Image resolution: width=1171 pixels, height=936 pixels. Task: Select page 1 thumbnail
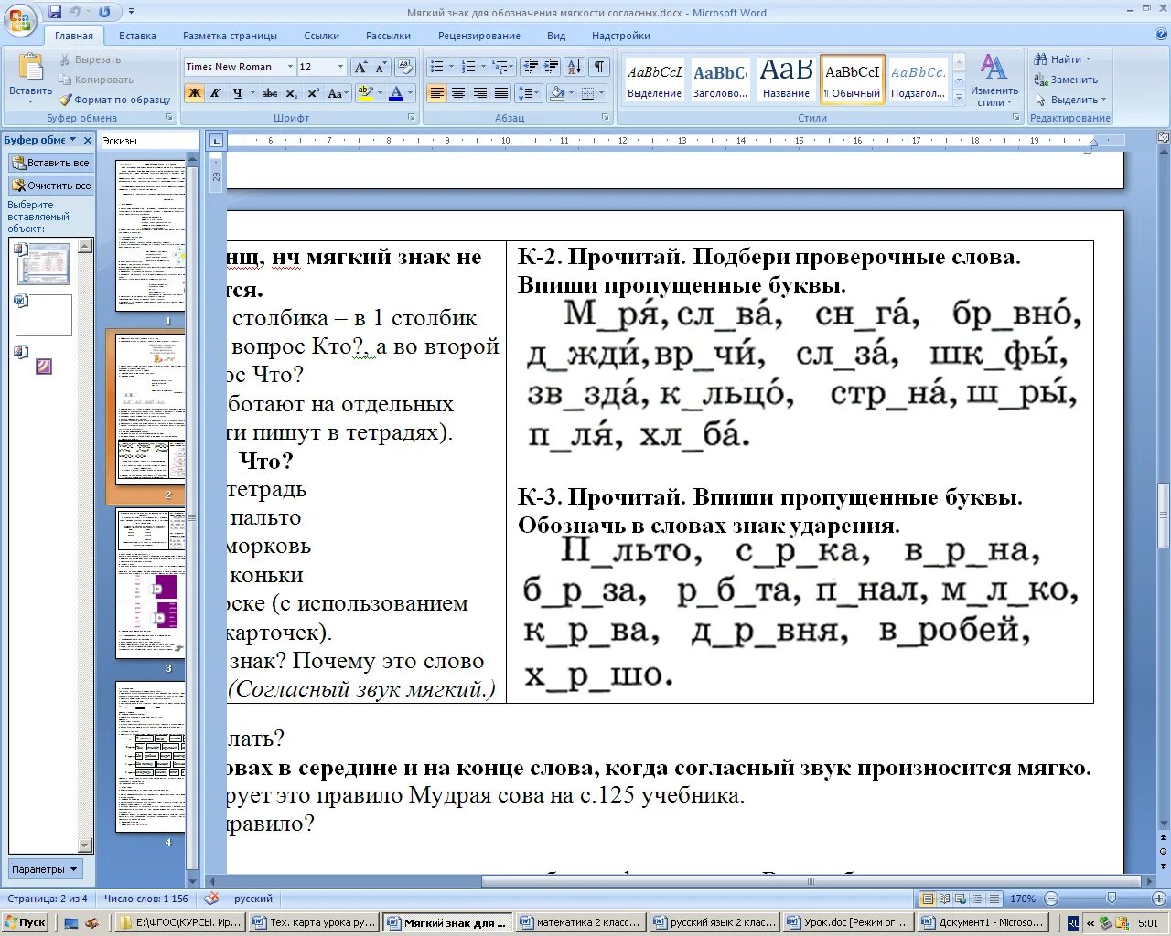[150, 236]
